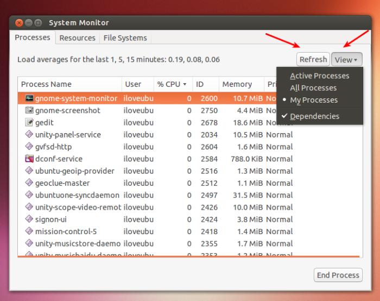This screenshot has width=380, height=301.
Task: Minimize the System Monitor window
Action: coord(29,23)
